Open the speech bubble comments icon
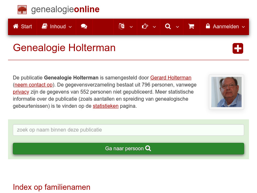Screen dimensions: 257x193 [84, 27]
